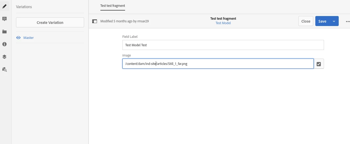Click the blue Save button
350x144 pixels.
coord(322,21)
